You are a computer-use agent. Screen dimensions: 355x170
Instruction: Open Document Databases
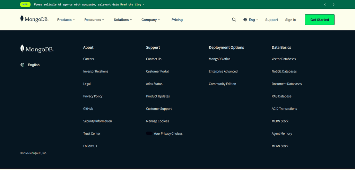click(x=287, y=84)
